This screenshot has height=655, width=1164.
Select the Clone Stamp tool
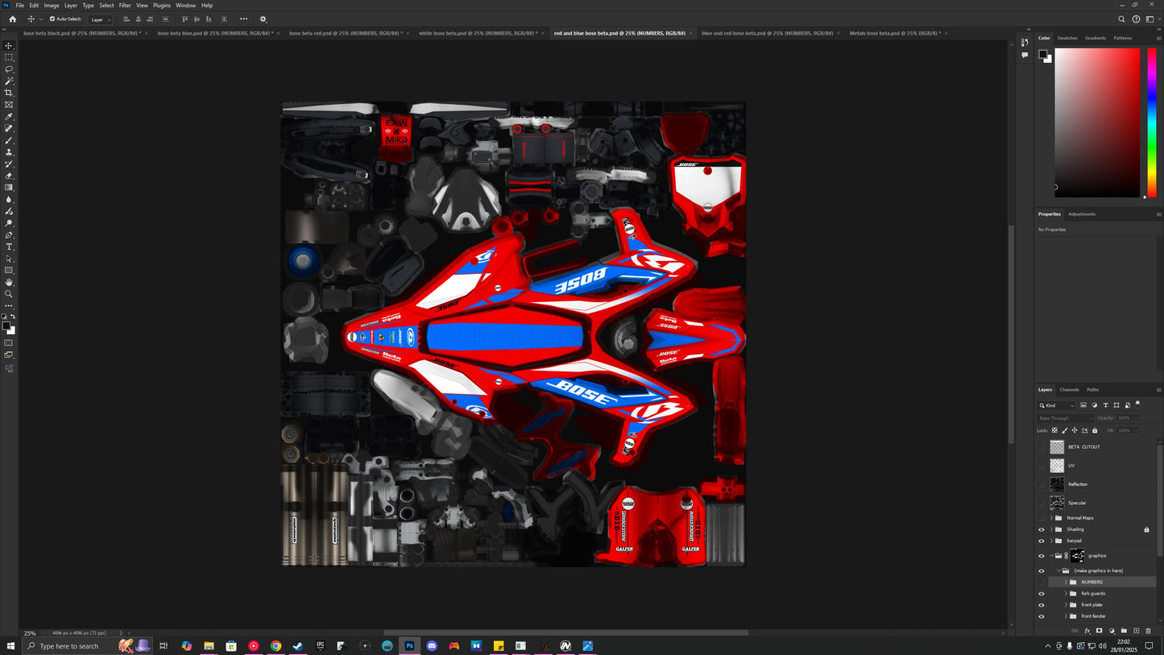[9, 152]
